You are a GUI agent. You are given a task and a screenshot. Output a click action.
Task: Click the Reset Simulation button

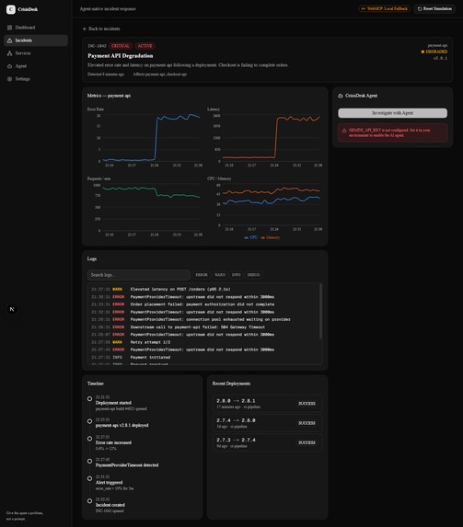(x=434, y=9)
